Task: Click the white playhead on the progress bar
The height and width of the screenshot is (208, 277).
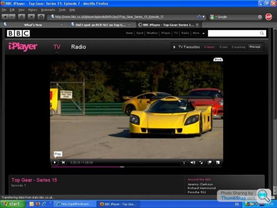Action: coord(122,167)
